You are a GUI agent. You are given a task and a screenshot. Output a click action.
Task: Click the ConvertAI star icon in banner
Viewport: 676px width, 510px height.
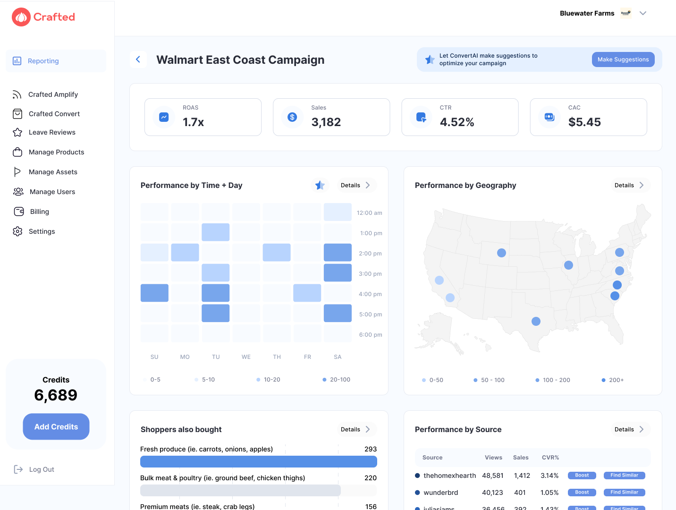tap(430, 59)
